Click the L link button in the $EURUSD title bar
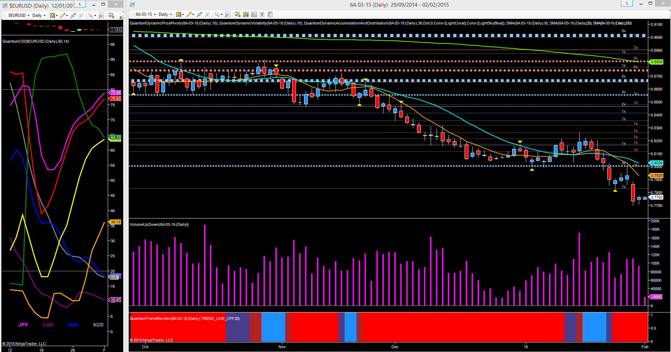 pyautogui.click(x=80, y=3)
